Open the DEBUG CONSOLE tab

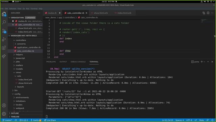(x=78, y=62)
